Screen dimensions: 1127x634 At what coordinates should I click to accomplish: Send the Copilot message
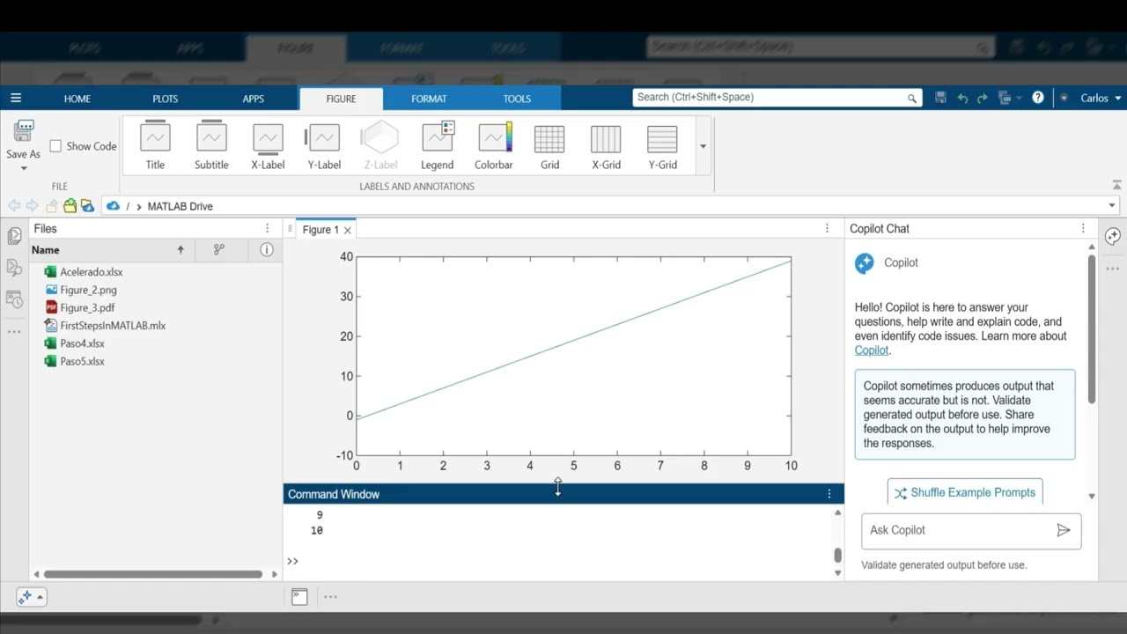[x=1064, y=530]
